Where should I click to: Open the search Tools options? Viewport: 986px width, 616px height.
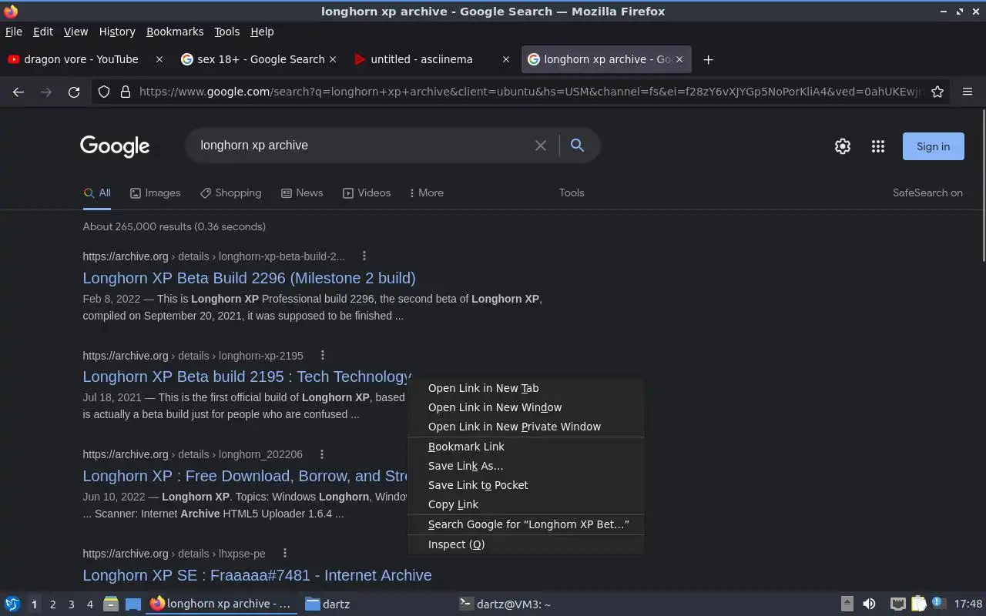point(572,192)
